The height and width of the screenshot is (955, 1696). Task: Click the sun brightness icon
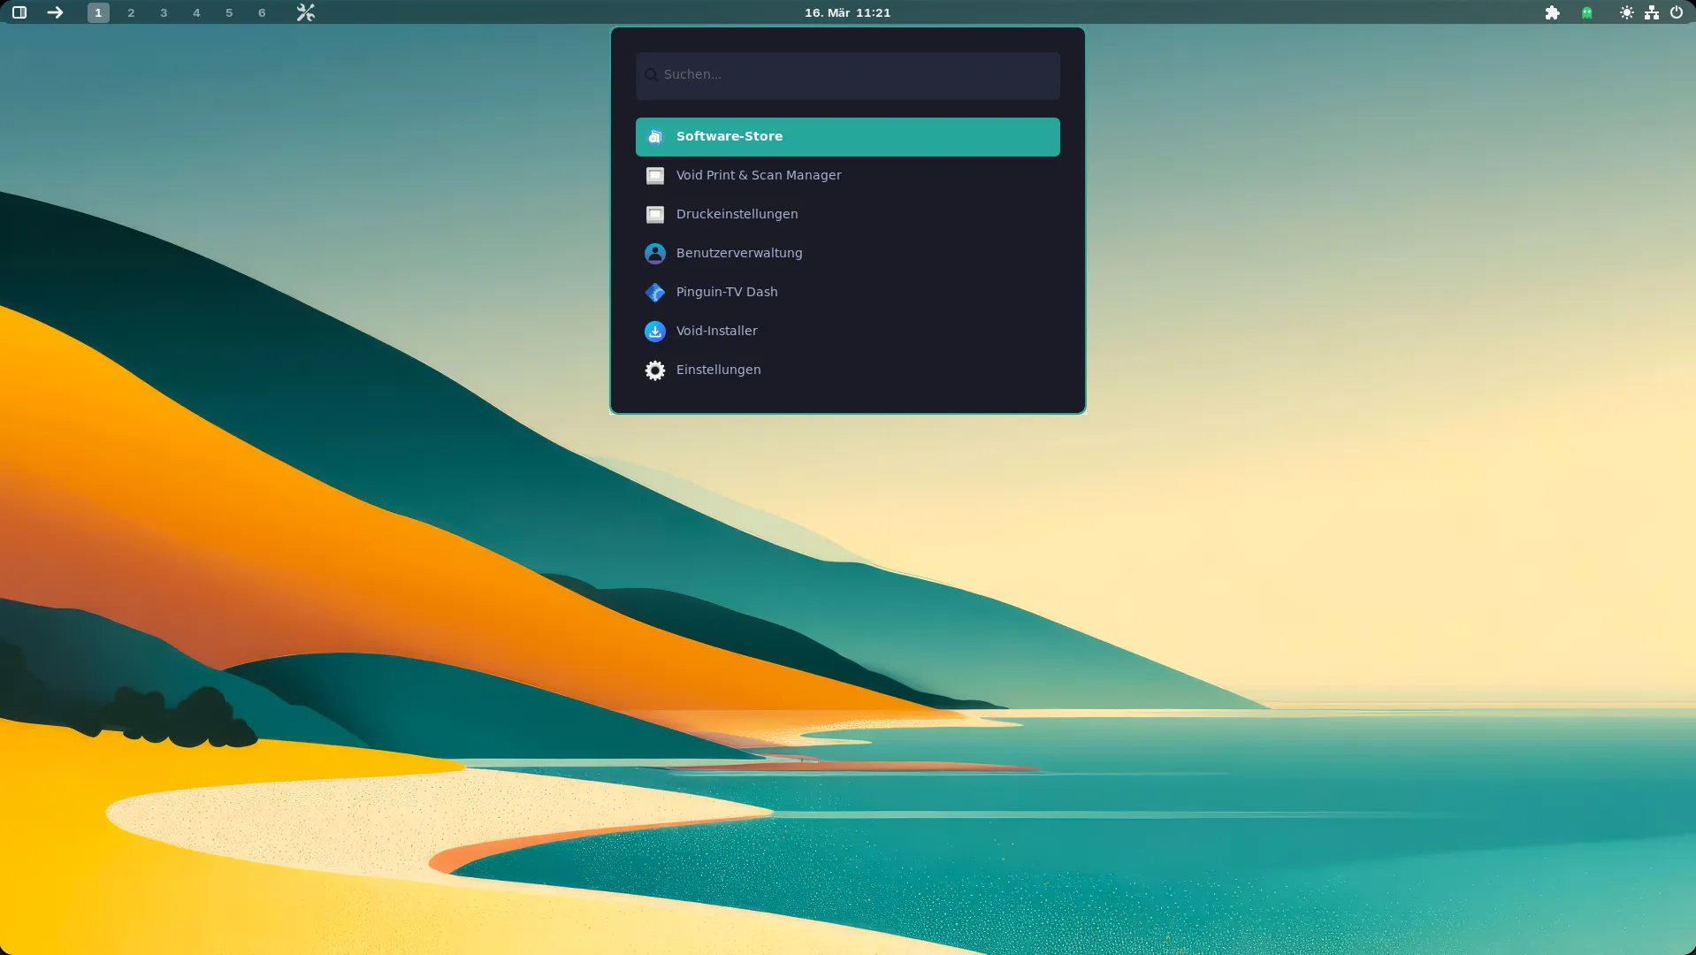point(1626,12)
